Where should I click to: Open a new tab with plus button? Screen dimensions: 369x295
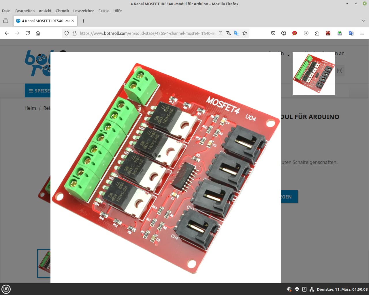point(83,21)
